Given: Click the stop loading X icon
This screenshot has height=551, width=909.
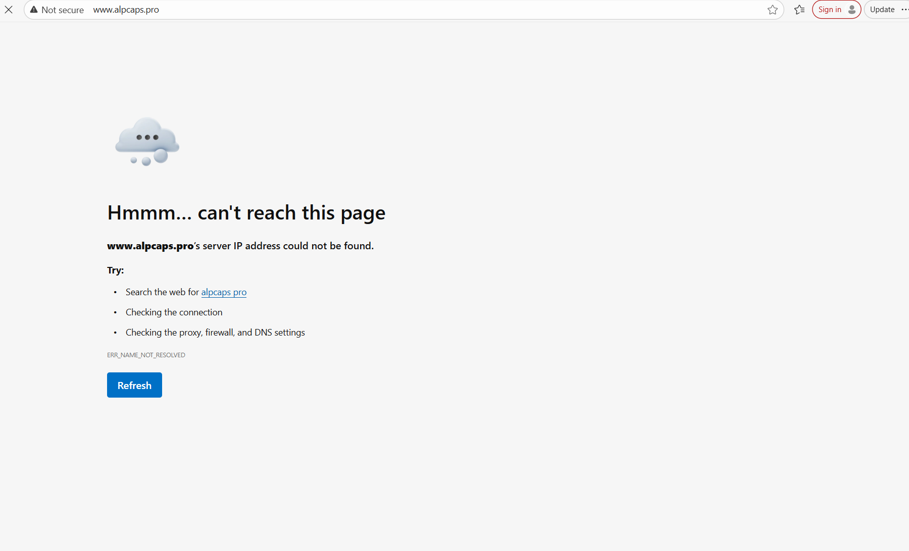Looking at the screenshot, I should pos(9,10).
